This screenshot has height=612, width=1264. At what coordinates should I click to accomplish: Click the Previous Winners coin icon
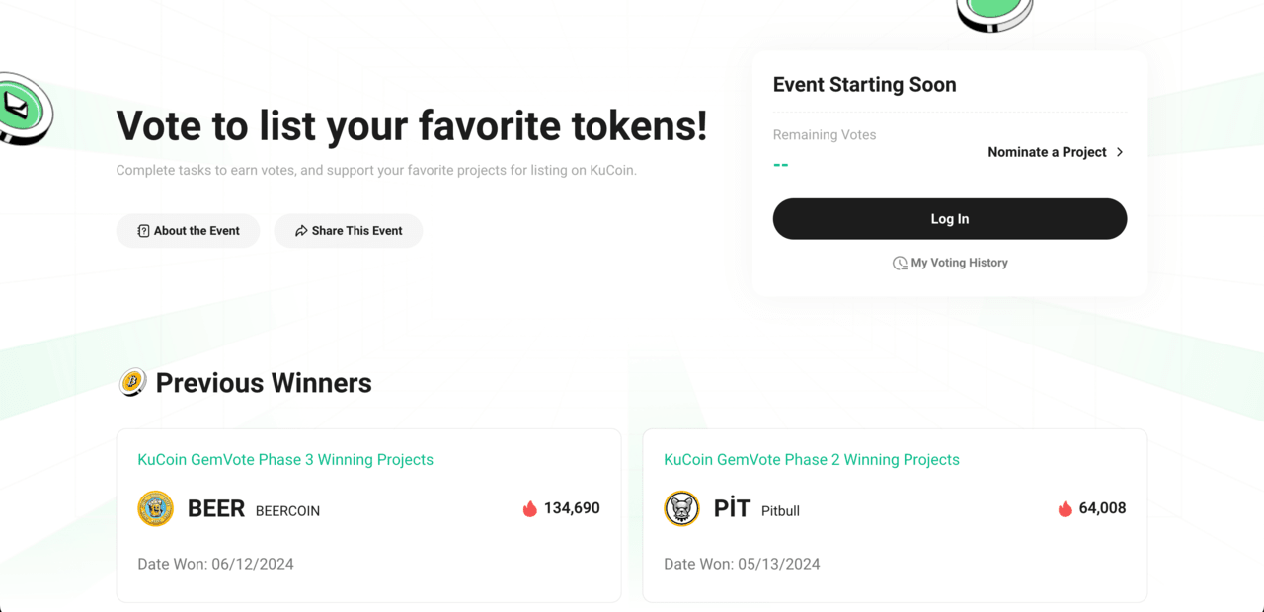(x=132, y=382)
